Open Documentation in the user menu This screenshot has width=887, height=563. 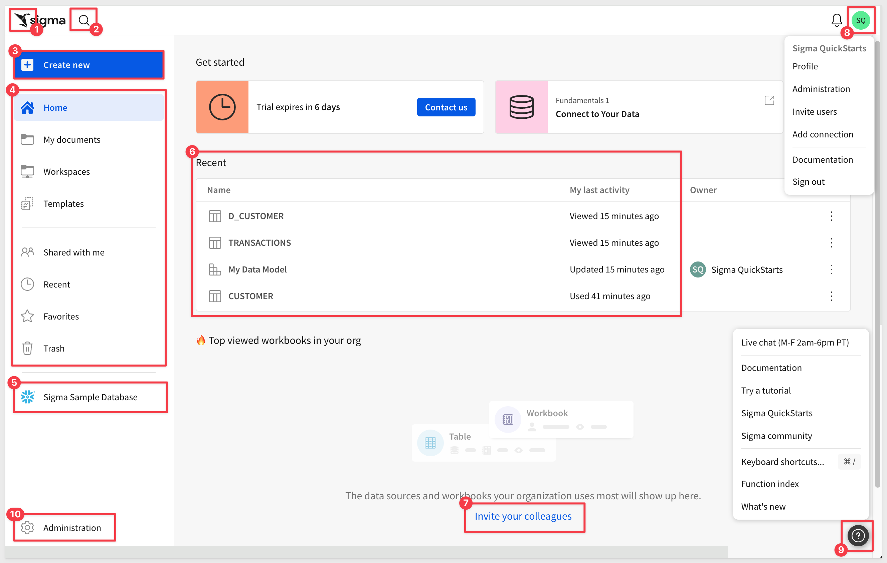pos(823,160)
